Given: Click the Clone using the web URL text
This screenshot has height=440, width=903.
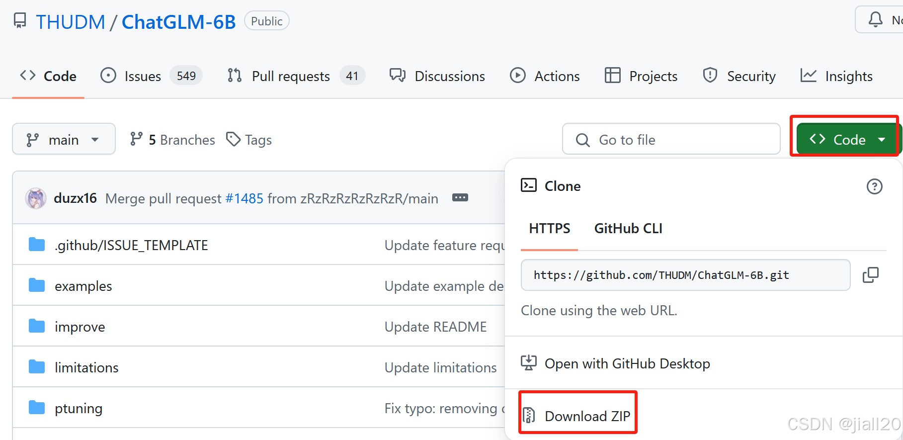Looking at the screenshot, I should pyautogui.click(x=599, y=310).
